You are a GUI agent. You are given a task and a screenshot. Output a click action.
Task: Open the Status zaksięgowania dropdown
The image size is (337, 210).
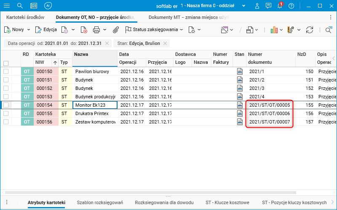pos(154,29)
